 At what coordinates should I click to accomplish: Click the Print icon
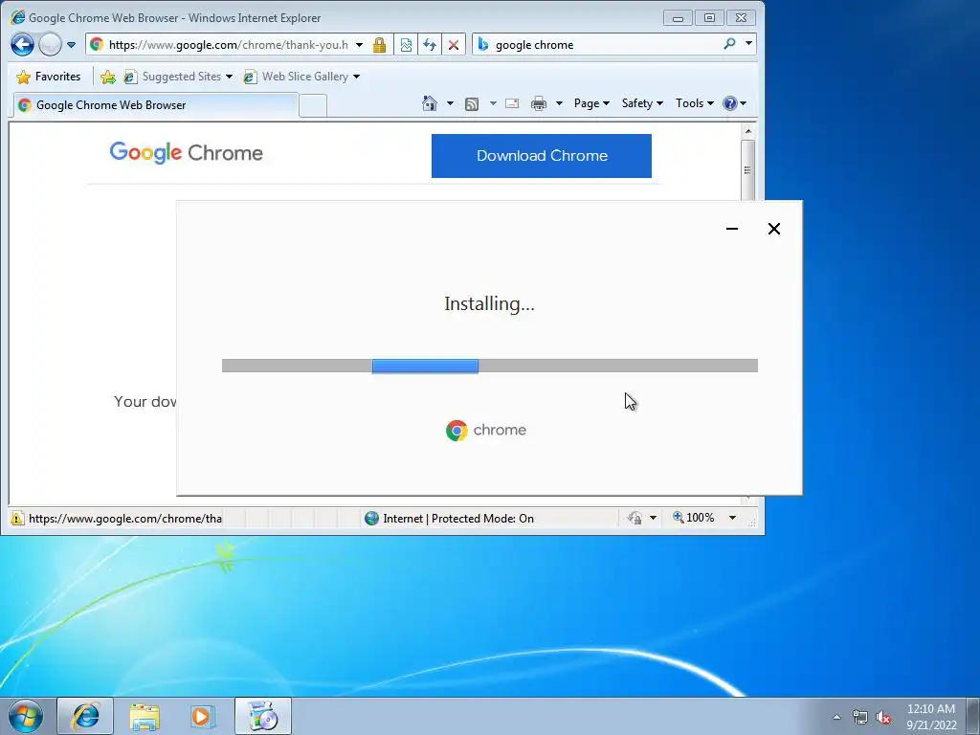coord(538,103)
